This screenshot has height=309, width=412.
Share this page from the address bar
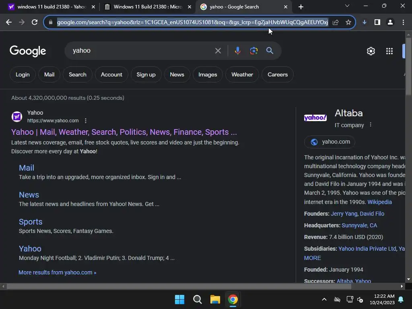[x=336, y=22]
